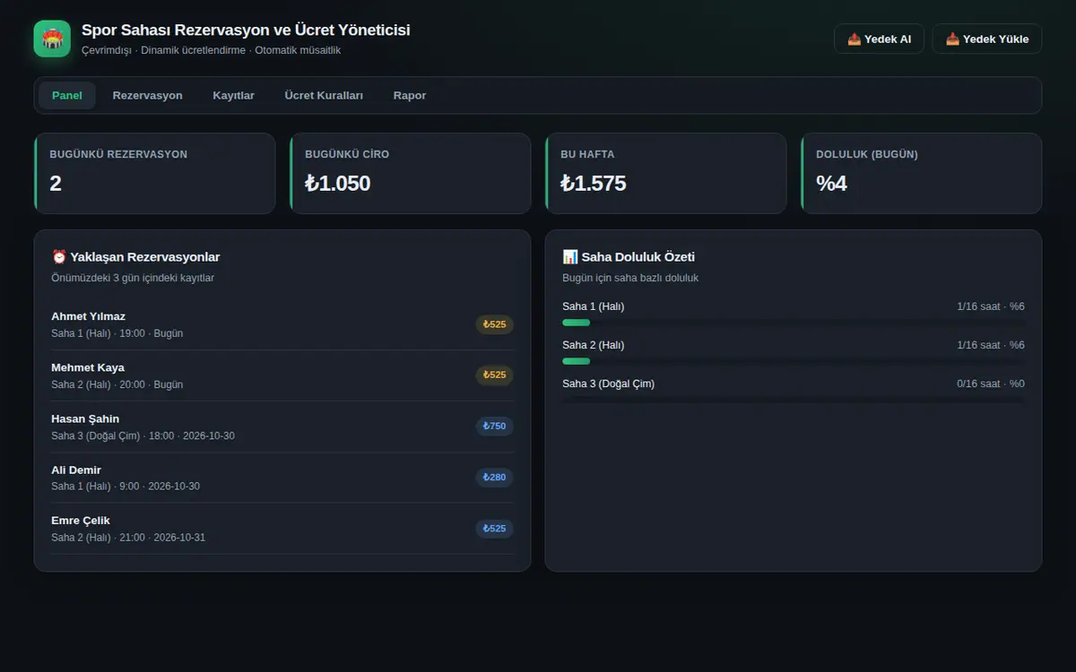The width and height of the screenshot is (1076, 672).
Task: Select the Rapor tab
Action: click(x=410, y=95)
